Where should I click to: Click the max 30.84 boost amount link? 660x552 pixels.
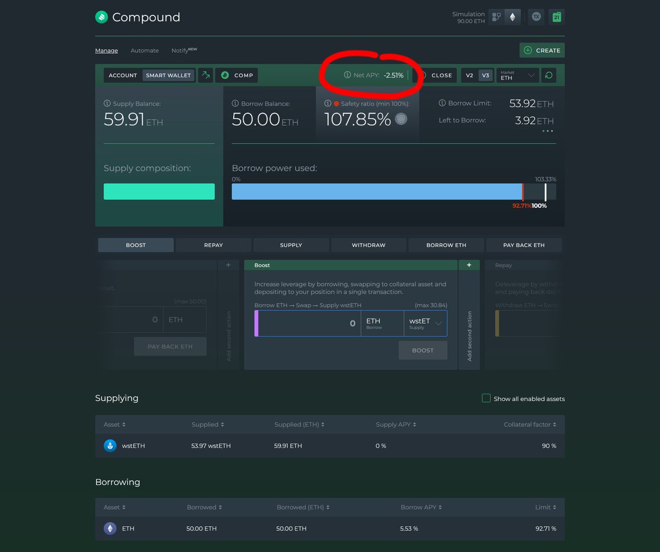[x=431, y=305]
